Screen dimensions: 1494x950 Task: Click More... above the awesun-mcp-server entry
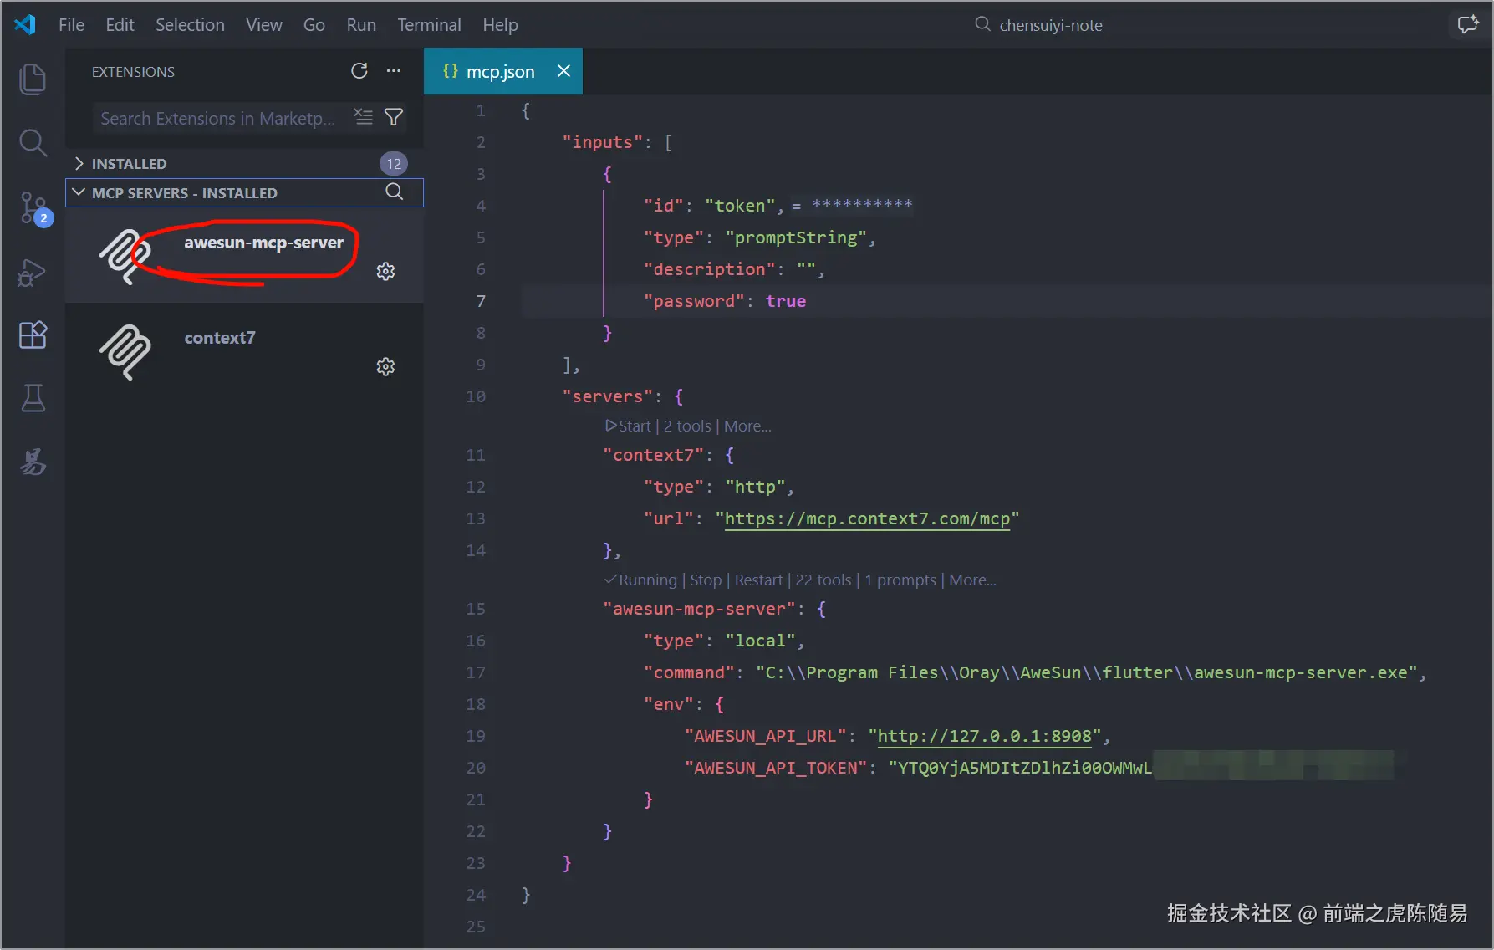[x=972, y=580]
